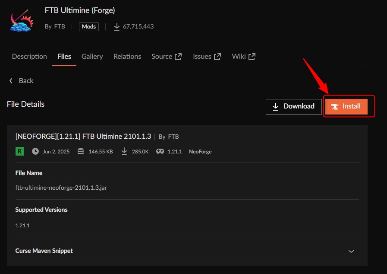387x274 pixels.
Task: Click the anvil icon in Install button
Action: click(x=335, y=107)
